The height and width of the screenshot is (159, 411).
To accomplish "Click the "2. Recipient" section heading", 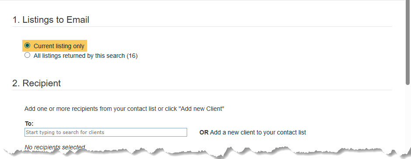I will pos(36,83).
